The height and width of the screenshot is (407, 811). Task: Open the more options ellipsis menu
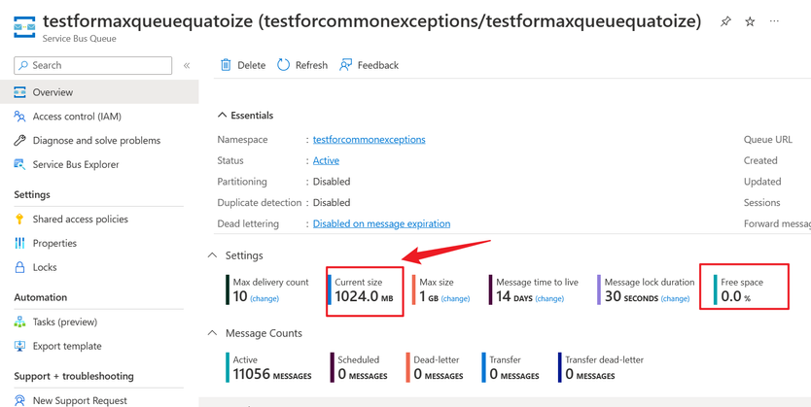[x=774, y=21]
